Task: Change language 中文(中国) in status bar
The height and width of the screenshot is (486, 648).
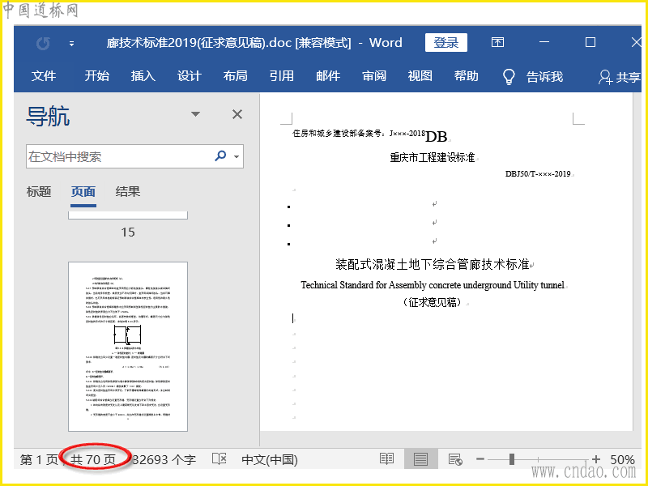Action: pyautogui.click(x=270, y=459)
